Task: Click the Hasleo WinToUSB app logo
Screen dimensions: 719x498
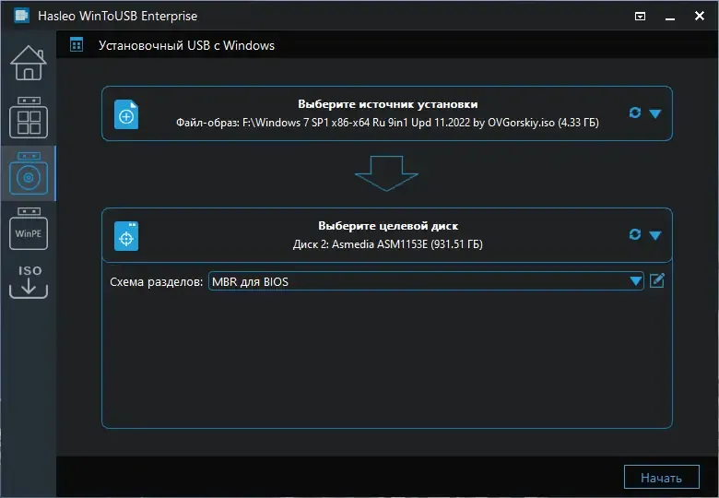Action: [21, 16]
